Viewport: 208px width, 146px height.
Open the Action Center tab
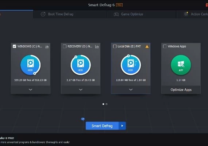pyautogui.click(x=192, y=14)
